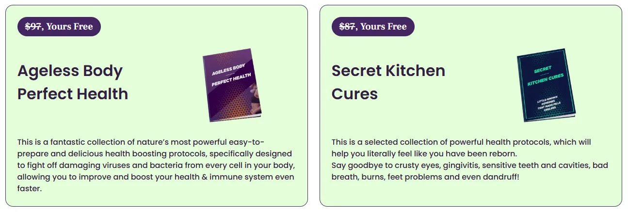Click the struck-through $97 price
628x212 pixels.
(33, 27)
